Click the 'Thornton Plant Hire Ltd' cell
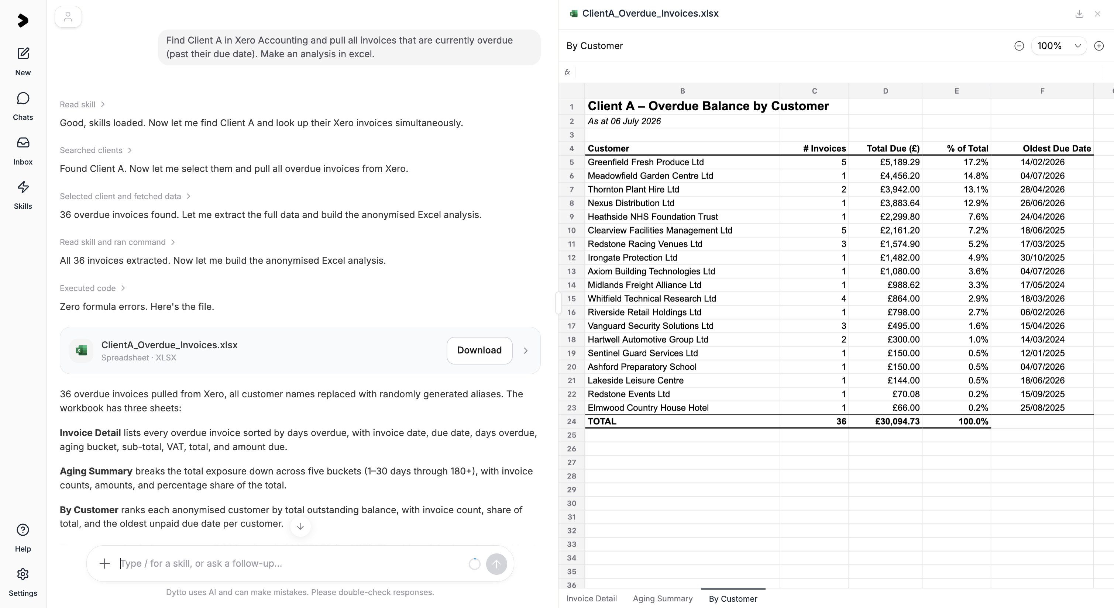The image size is (1114, 608). [683, 189]
